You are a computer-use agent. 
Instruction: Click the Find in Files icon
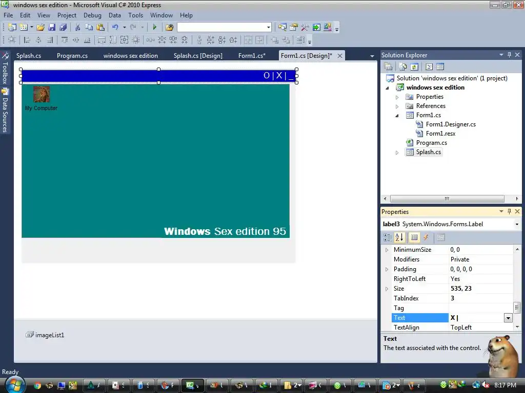click(169, 28)
